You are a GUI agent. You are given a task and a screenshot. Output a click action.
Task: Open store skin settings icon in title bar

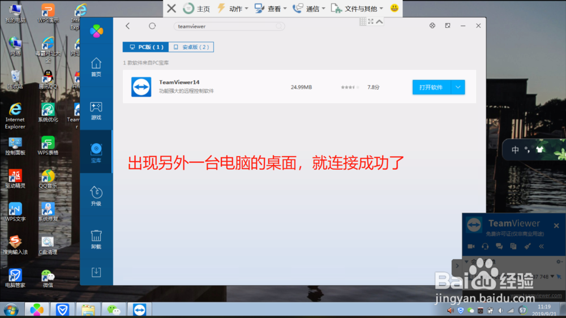(x=432, y=25)
